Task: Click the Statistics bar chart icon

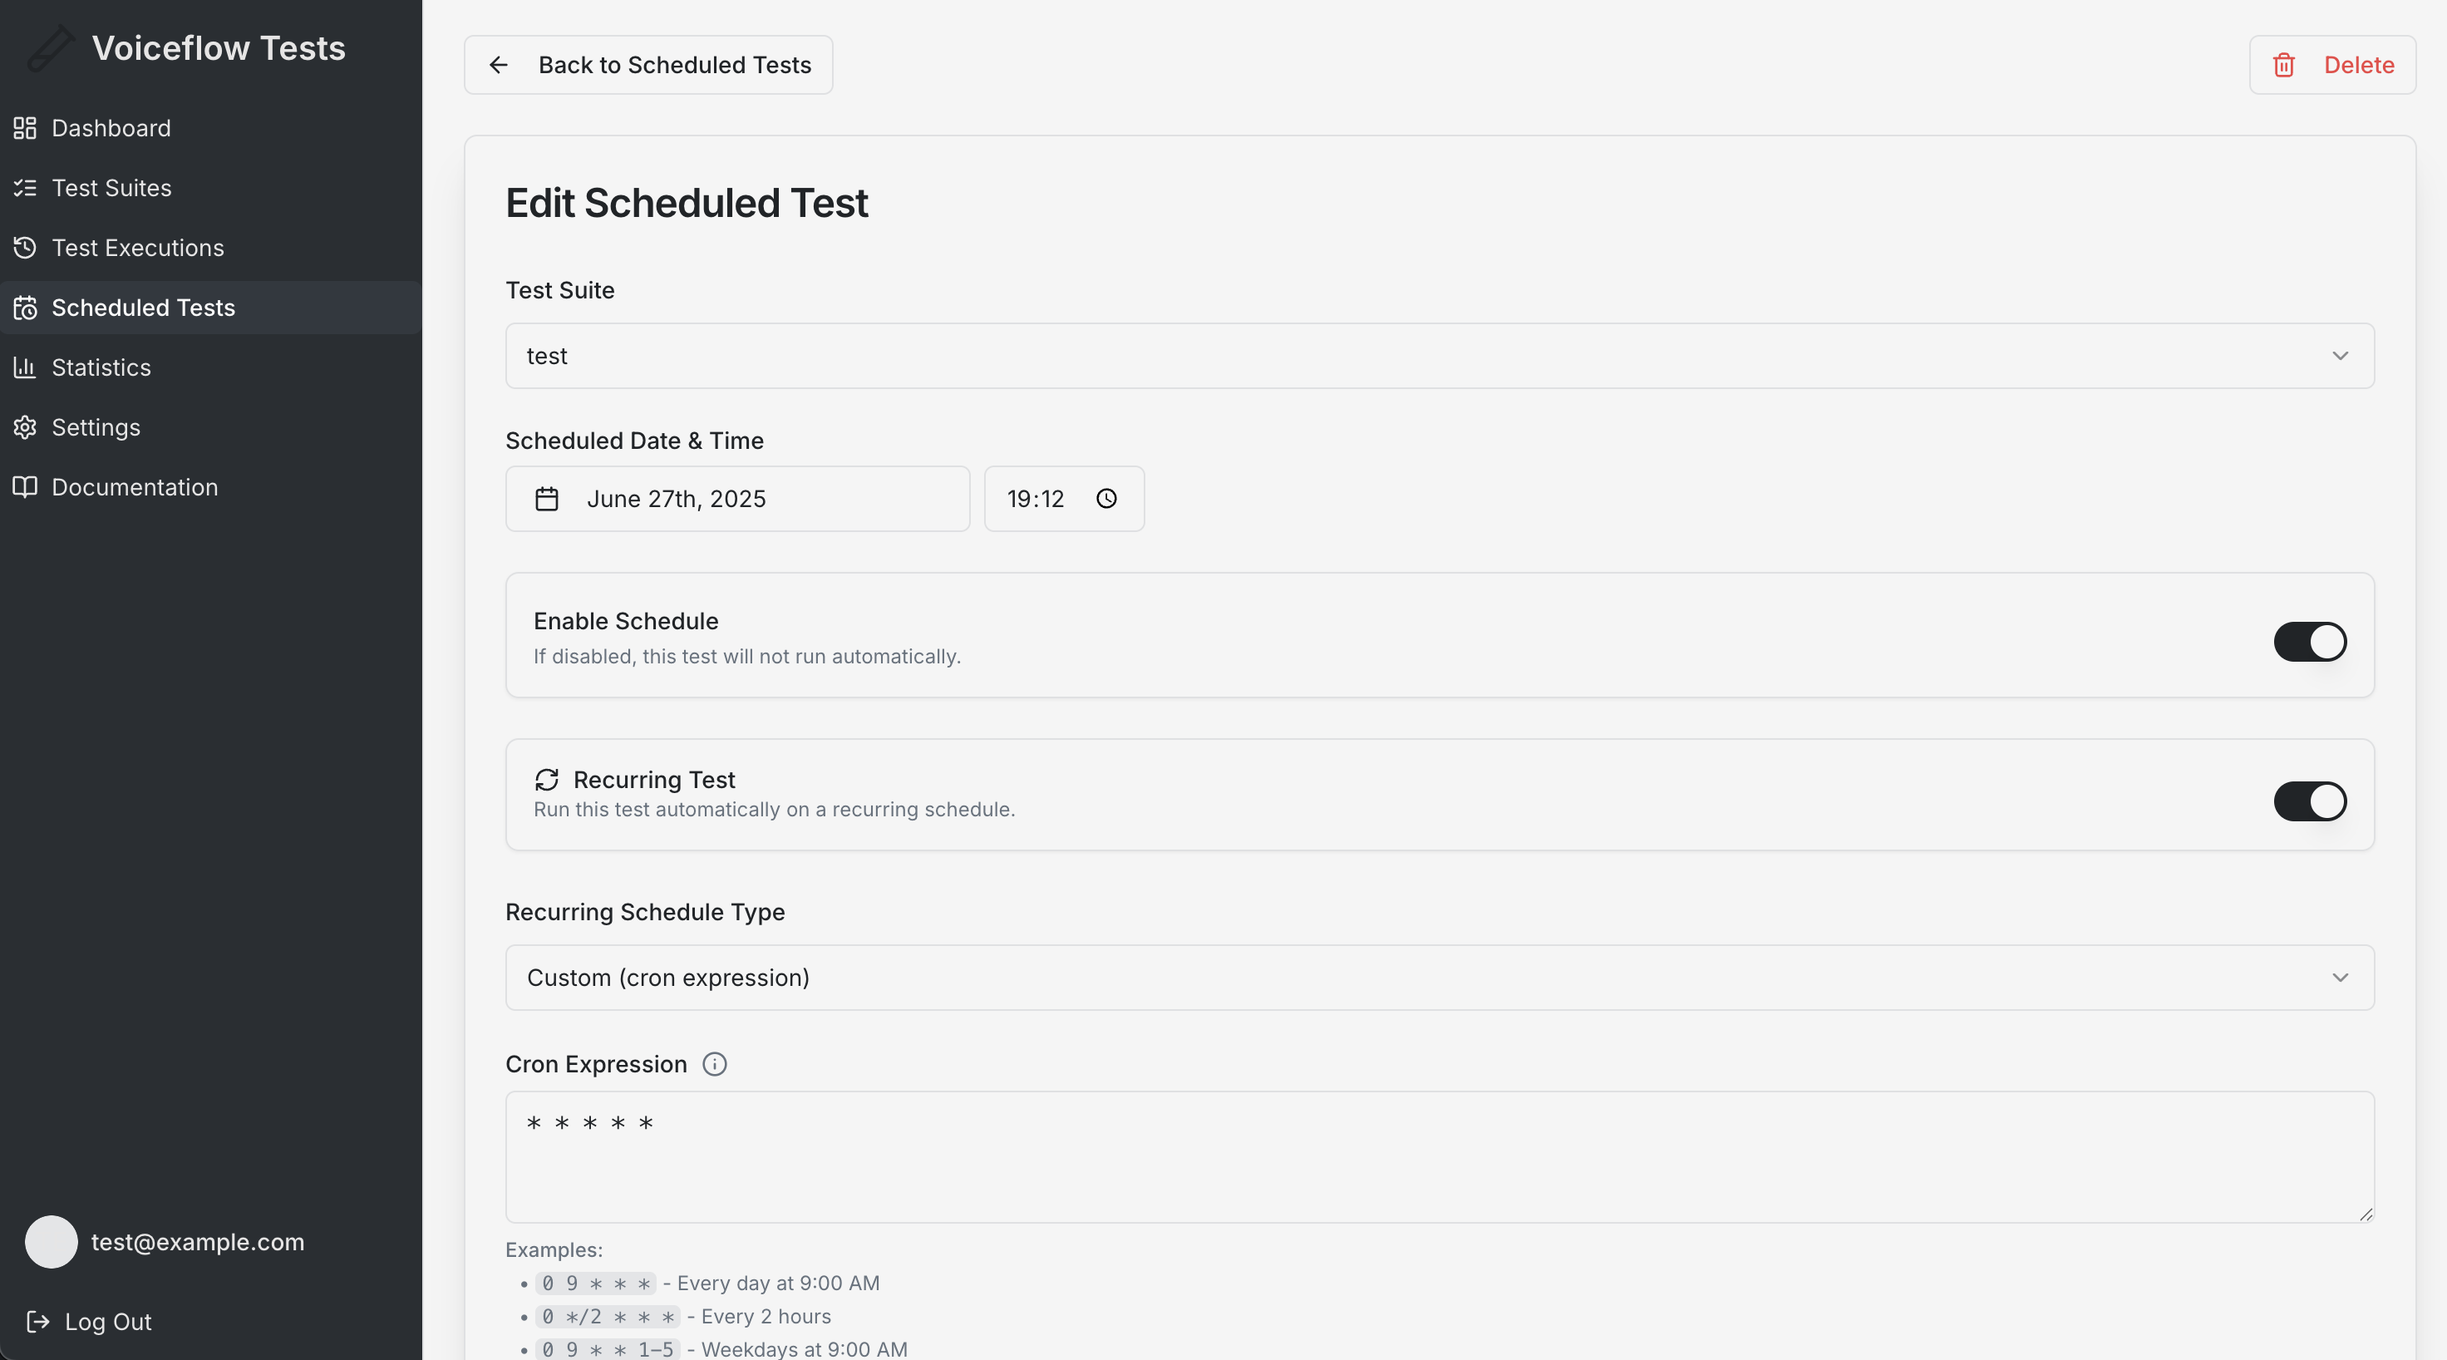Action: [x=25, y=367]
